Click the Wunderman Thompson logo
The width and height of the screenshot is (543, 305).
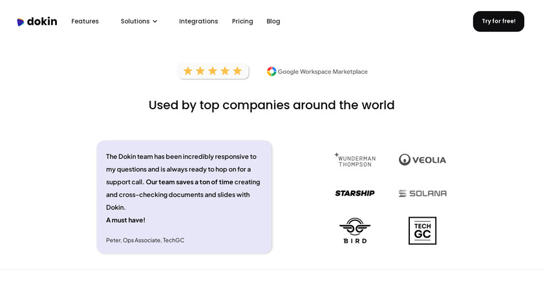[x=354, y=160]
